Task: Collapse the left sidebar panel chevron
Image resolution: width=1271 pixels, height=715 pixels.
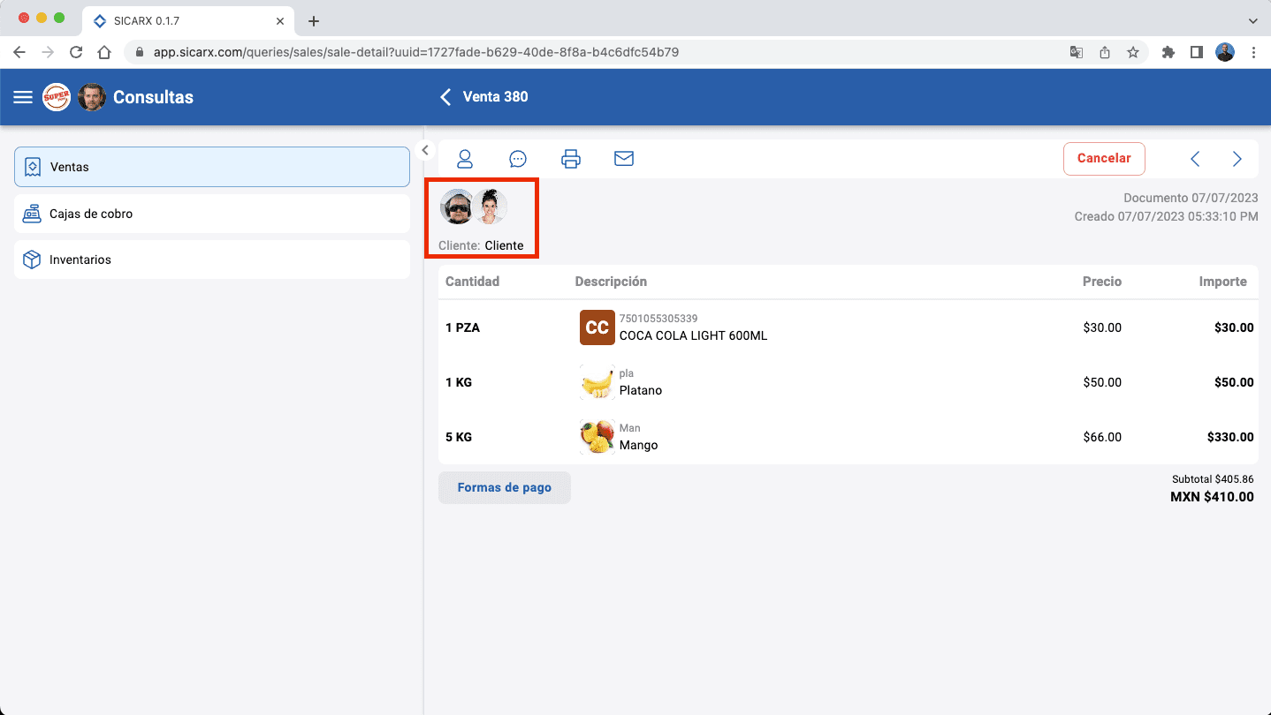Action: pos(425,150)
